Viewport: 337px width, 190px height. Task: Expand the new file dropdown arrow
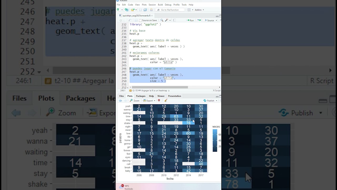click(121, 10)
